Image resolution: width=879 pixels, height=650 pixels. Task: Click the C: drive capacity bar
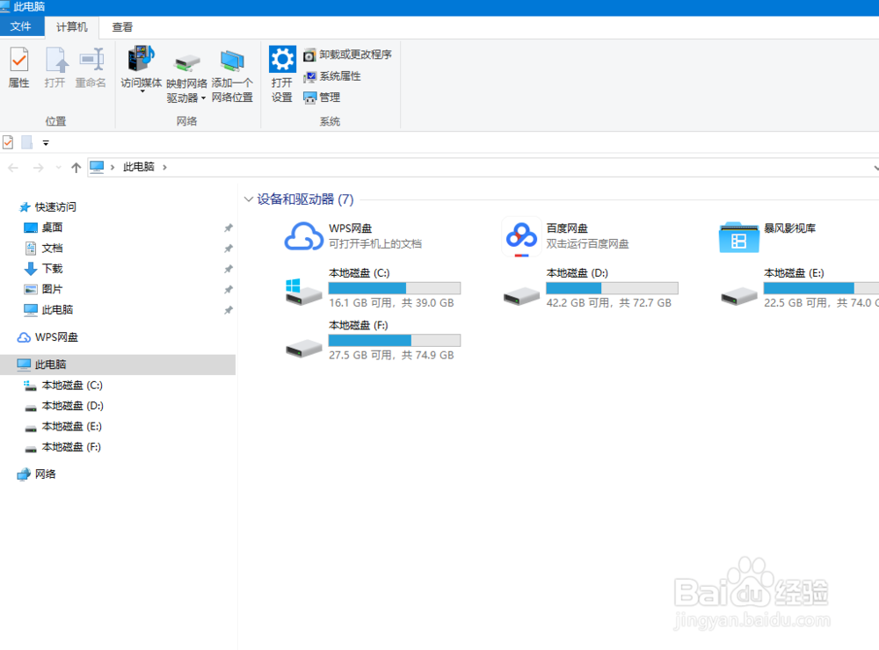(x=394, y=287)
